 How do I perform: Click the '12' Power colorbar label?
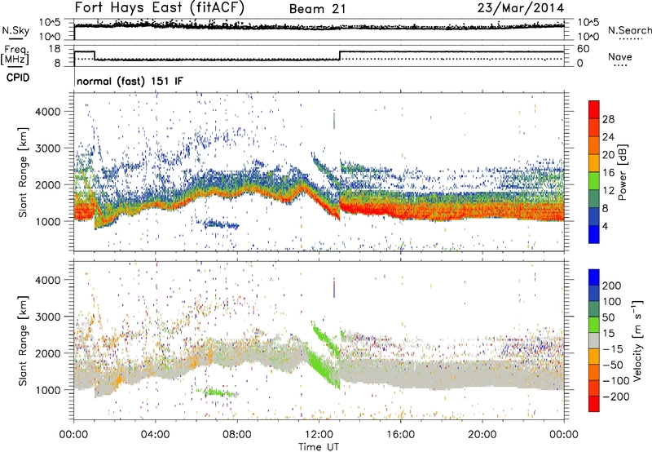click(x=608, y=191)
